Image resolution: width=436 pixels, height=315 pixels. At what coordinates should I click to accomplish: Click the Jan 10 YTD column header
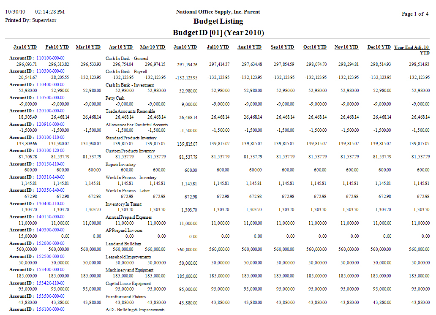click(25, 47)
